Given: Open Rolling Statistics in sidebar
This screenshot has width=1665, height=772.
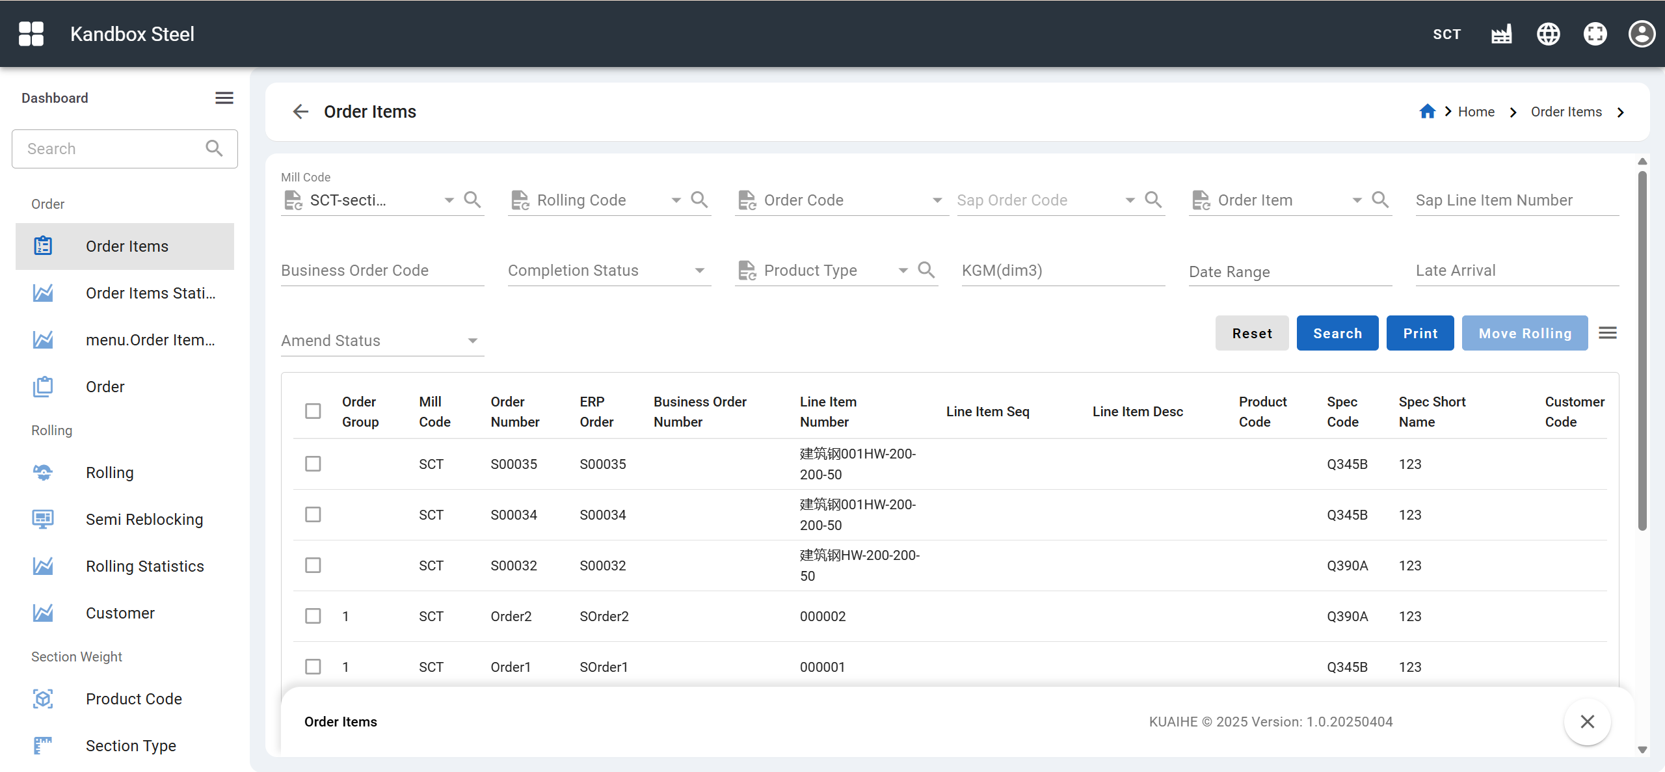Looking at the screenshot, I should point(144,566).
